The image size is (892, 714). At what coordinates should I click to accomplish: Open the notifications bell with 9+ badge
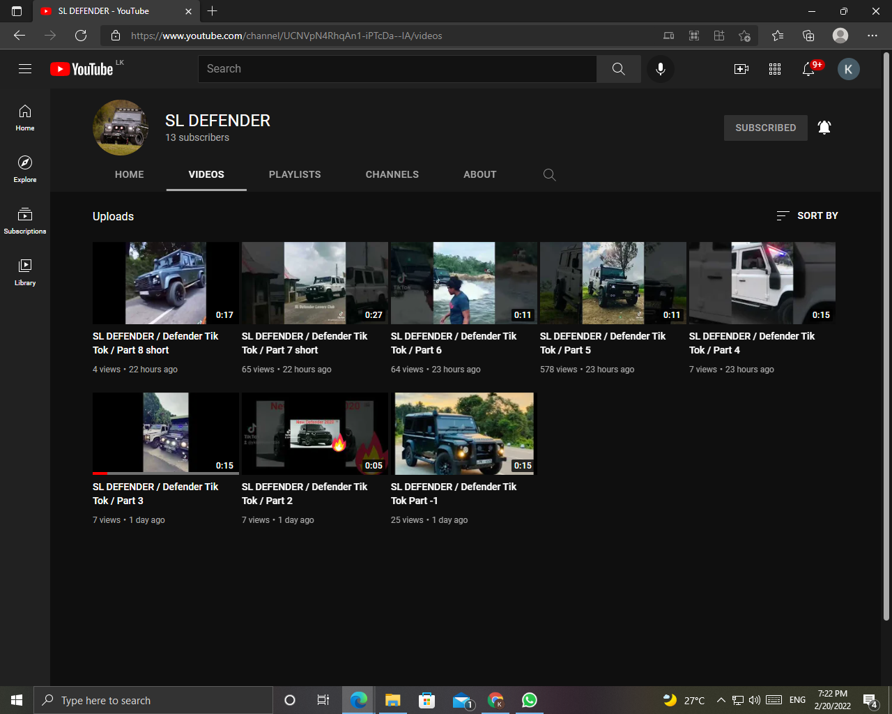[808, 69]
